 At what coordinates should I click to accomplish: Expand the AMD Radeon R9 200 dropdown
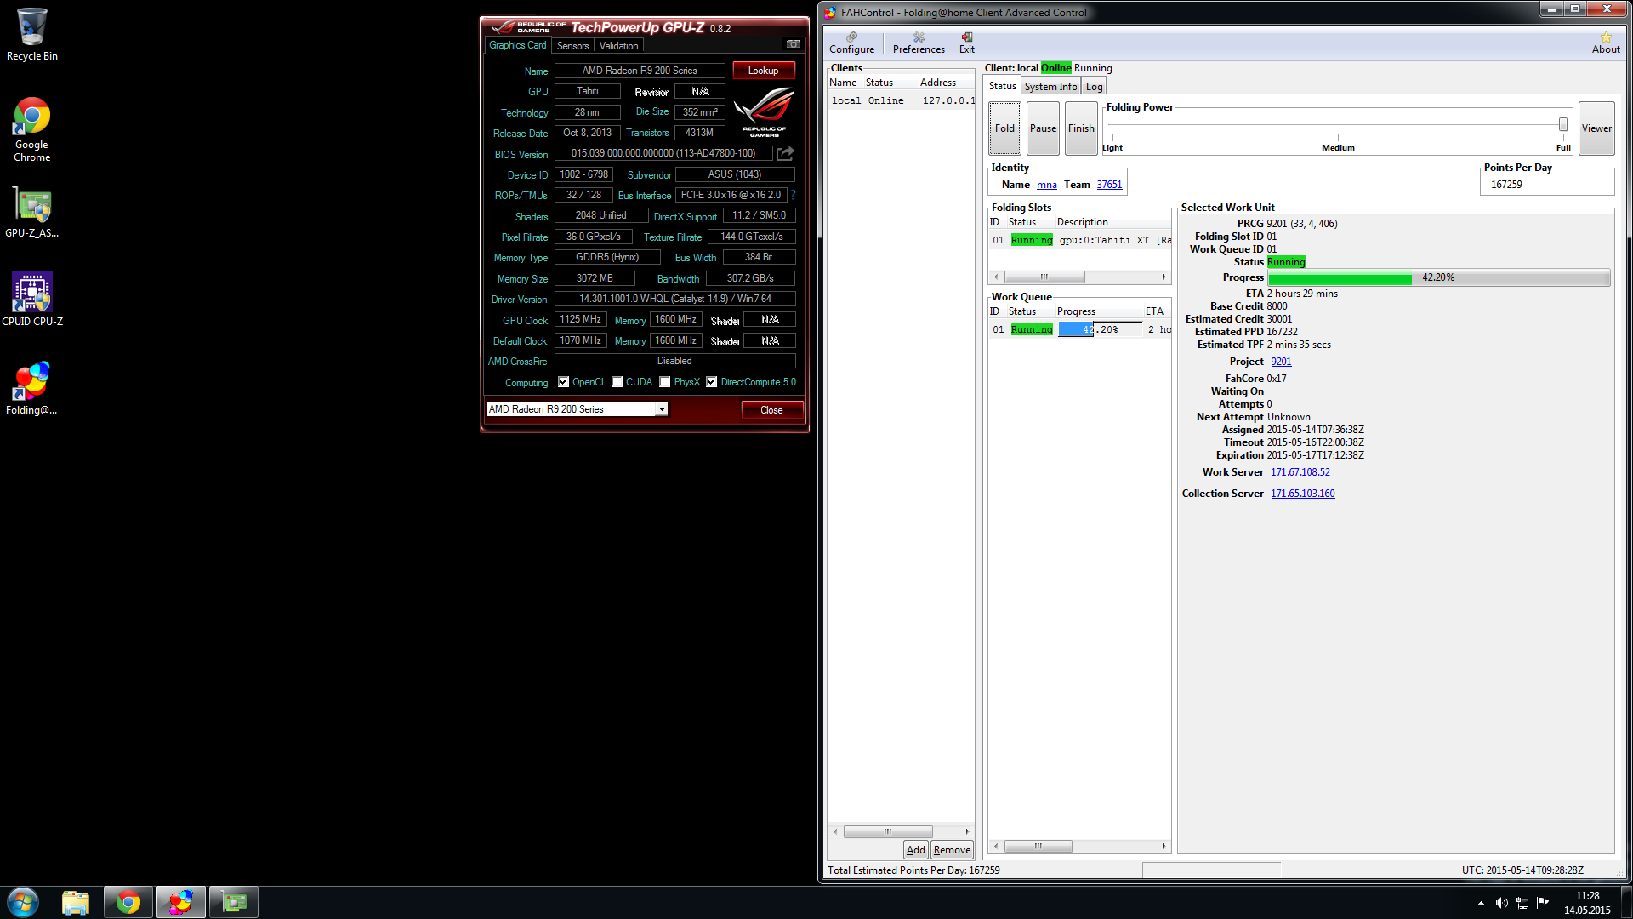[x=662, y=409]
